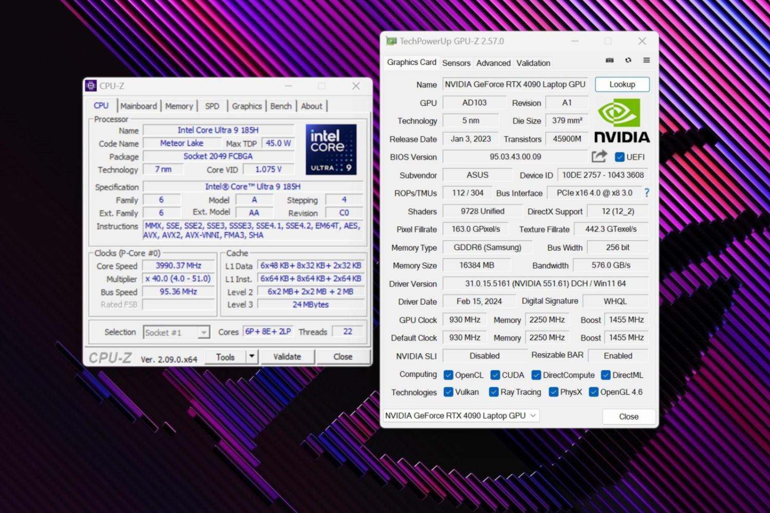Open the Validation tab in GPU-Z
Image resolution: width=770 pixels, height=513 pixels.
[x=533, y=63]
